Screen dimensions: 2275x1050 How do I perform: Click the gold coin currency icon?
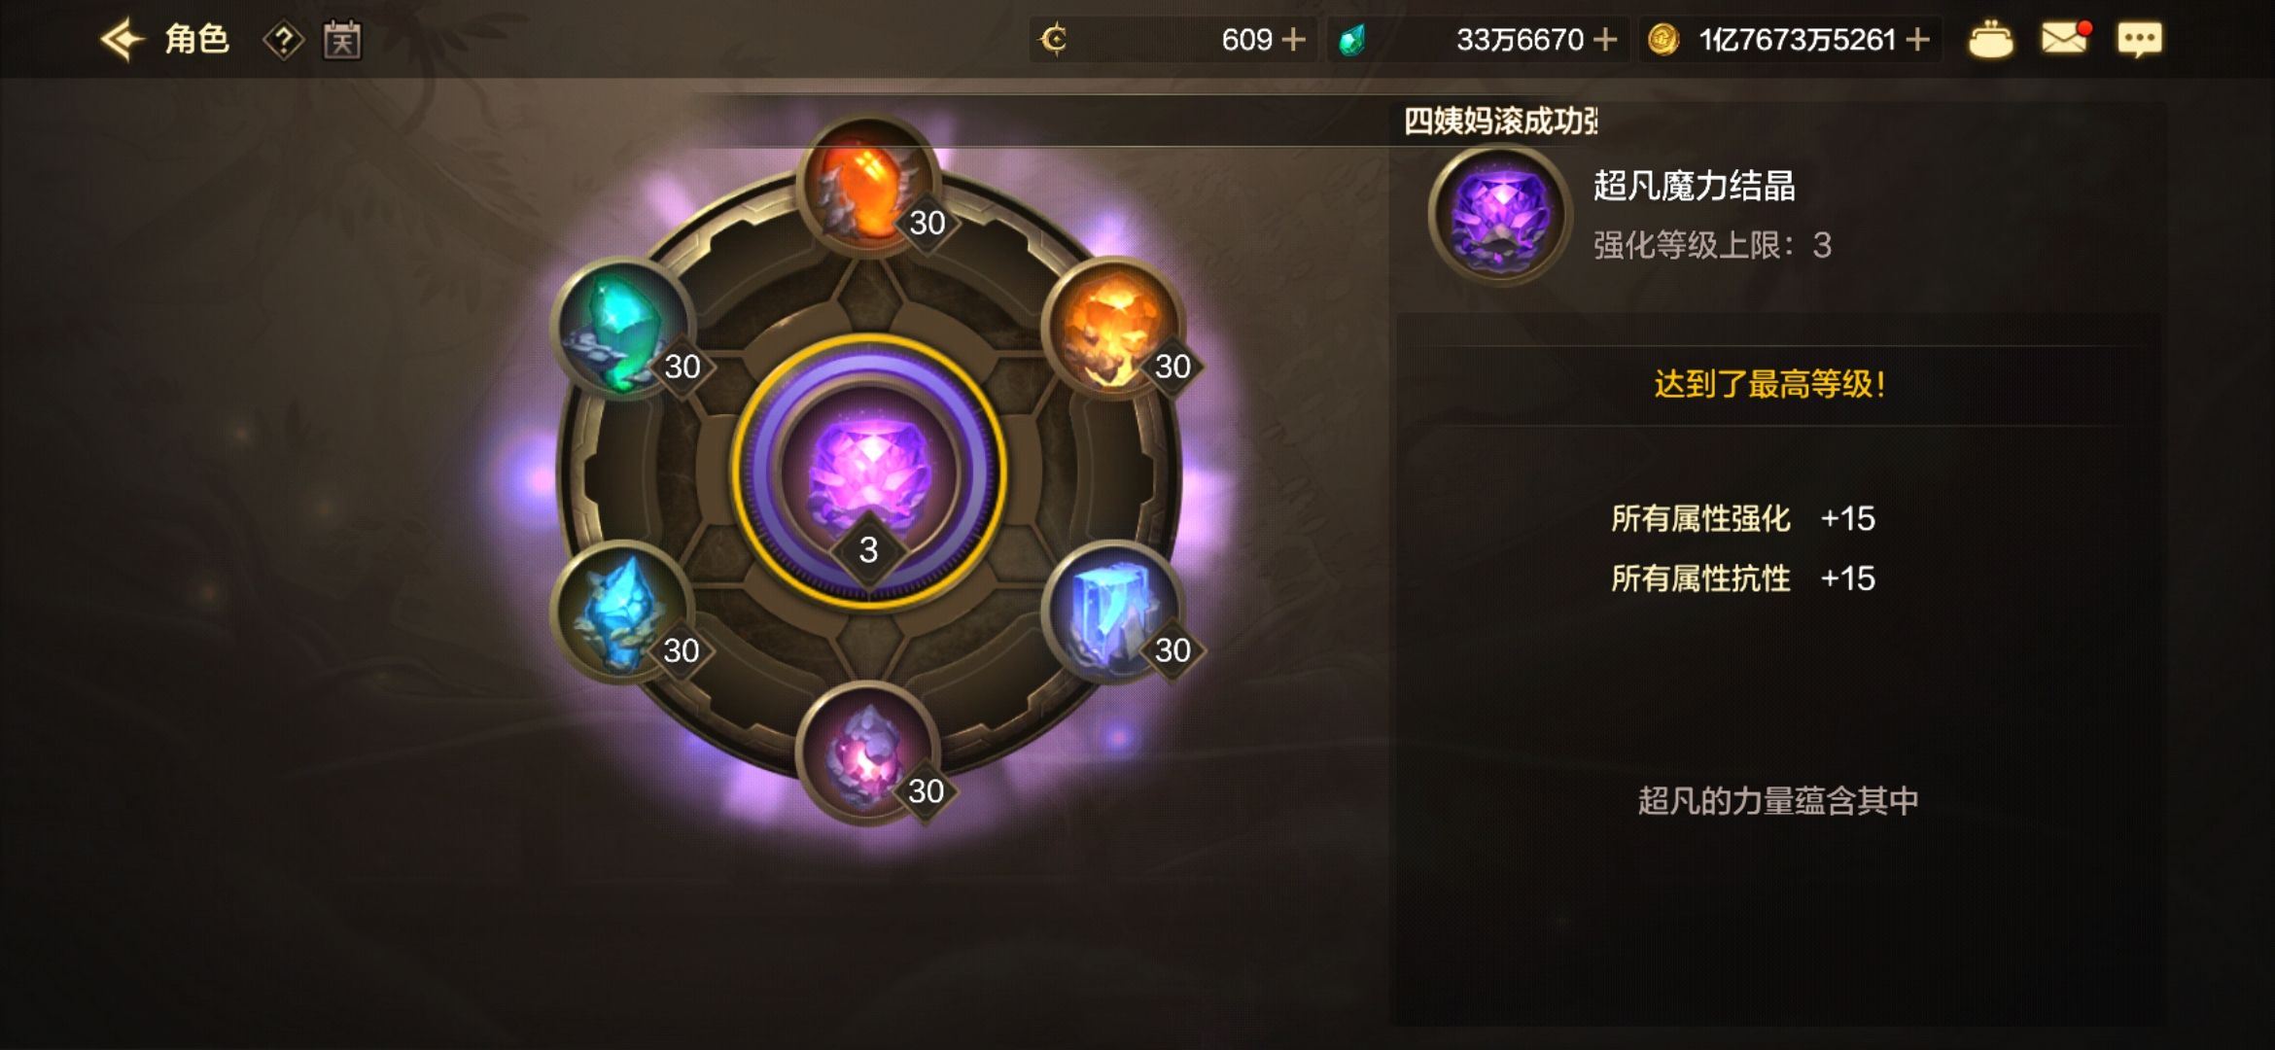pos(1663,40)
